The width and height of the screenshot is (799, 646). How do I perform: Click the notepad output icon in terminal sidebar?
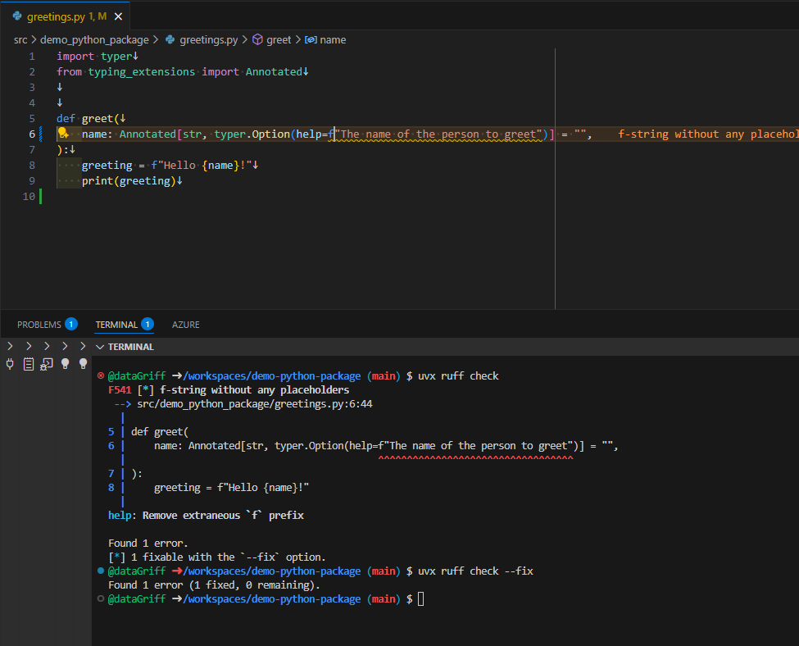point(29,364)
